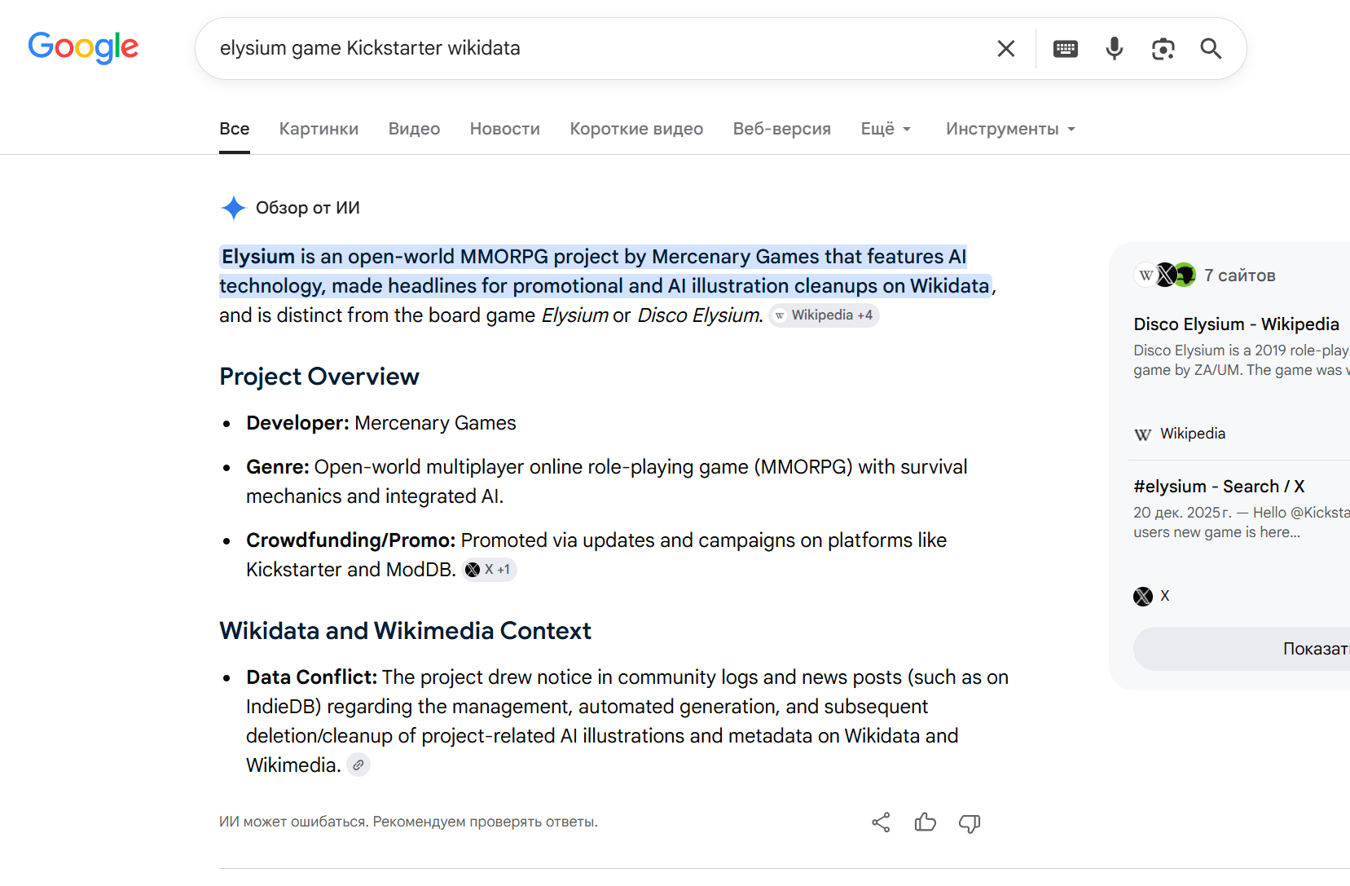The width and height of the screenshot is (1350, 886).
Task: Click the Data Conflict: bullet text
Action: tap(627, 721)
